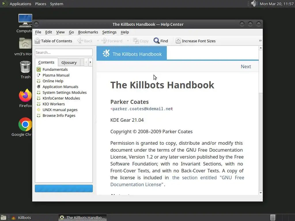This screenshot has height=221, width=295.
Task: Click the blue progress bar below contents
Action: 64,188
